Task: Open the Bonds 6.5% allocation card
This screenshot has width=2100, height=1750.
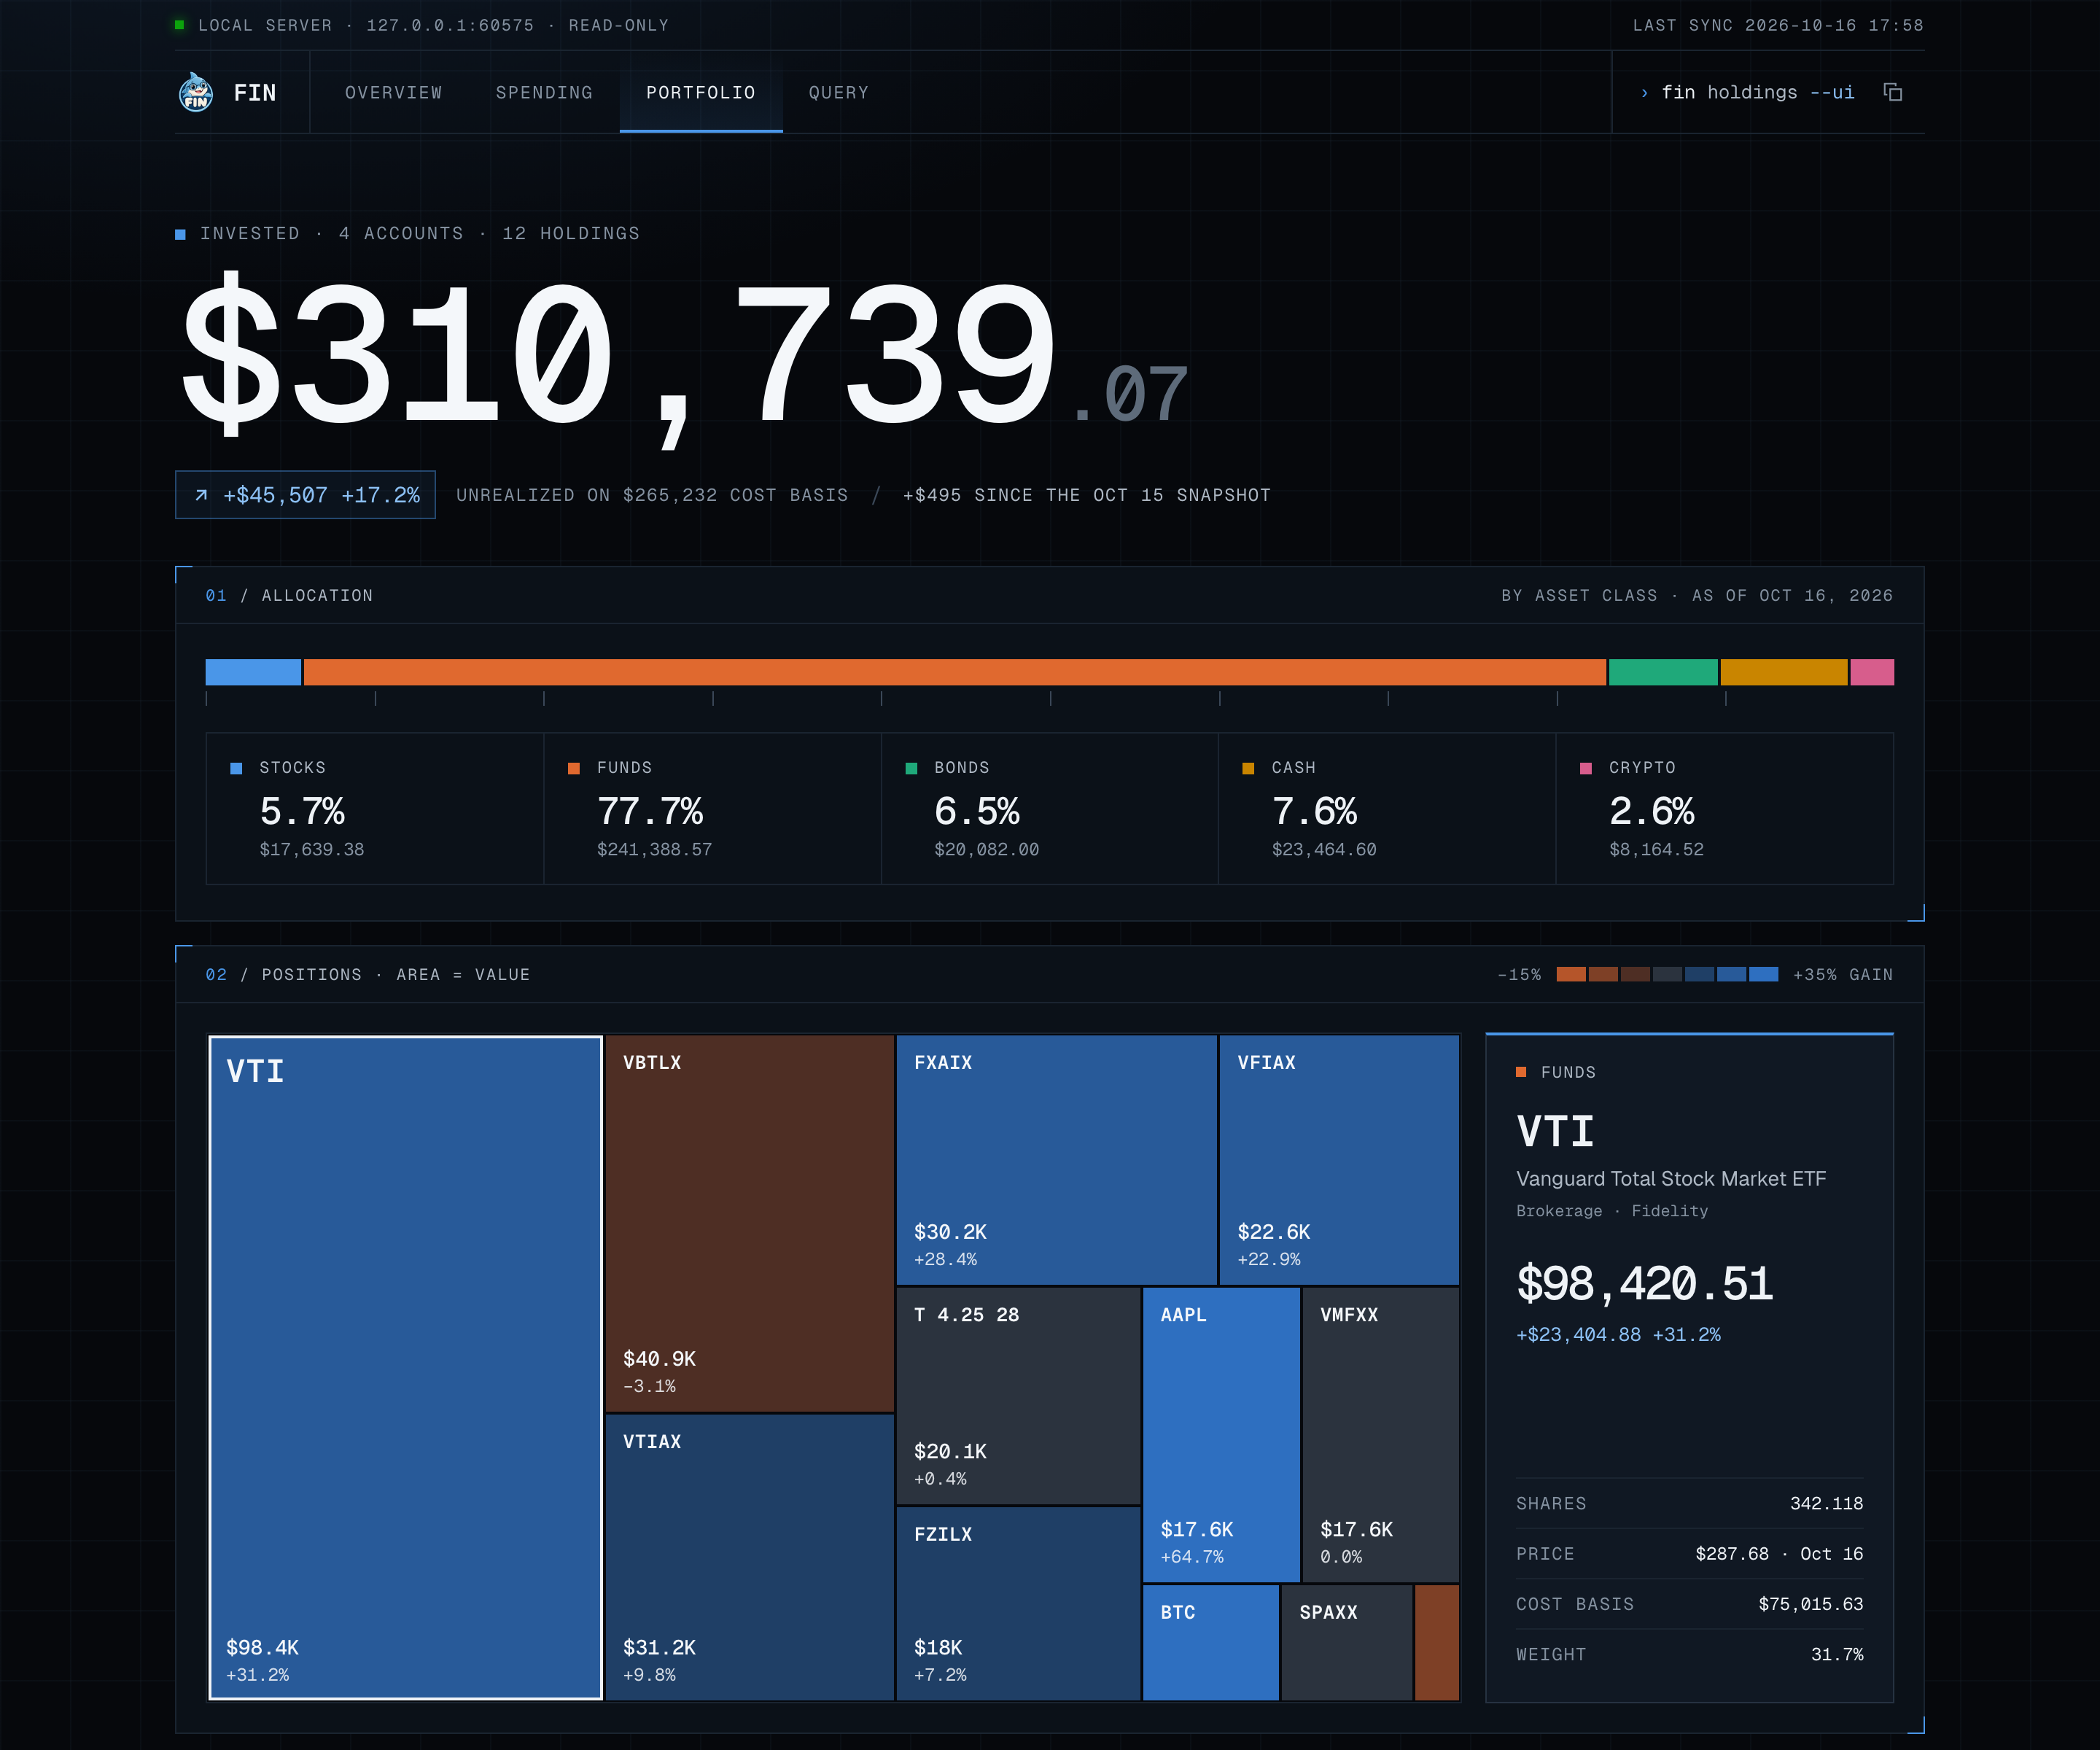Action: 1049,808
